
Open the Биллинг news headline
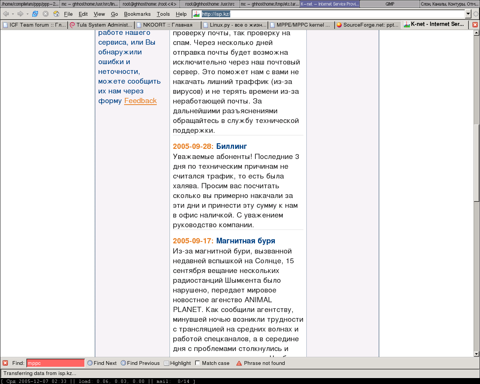(231, 146)
